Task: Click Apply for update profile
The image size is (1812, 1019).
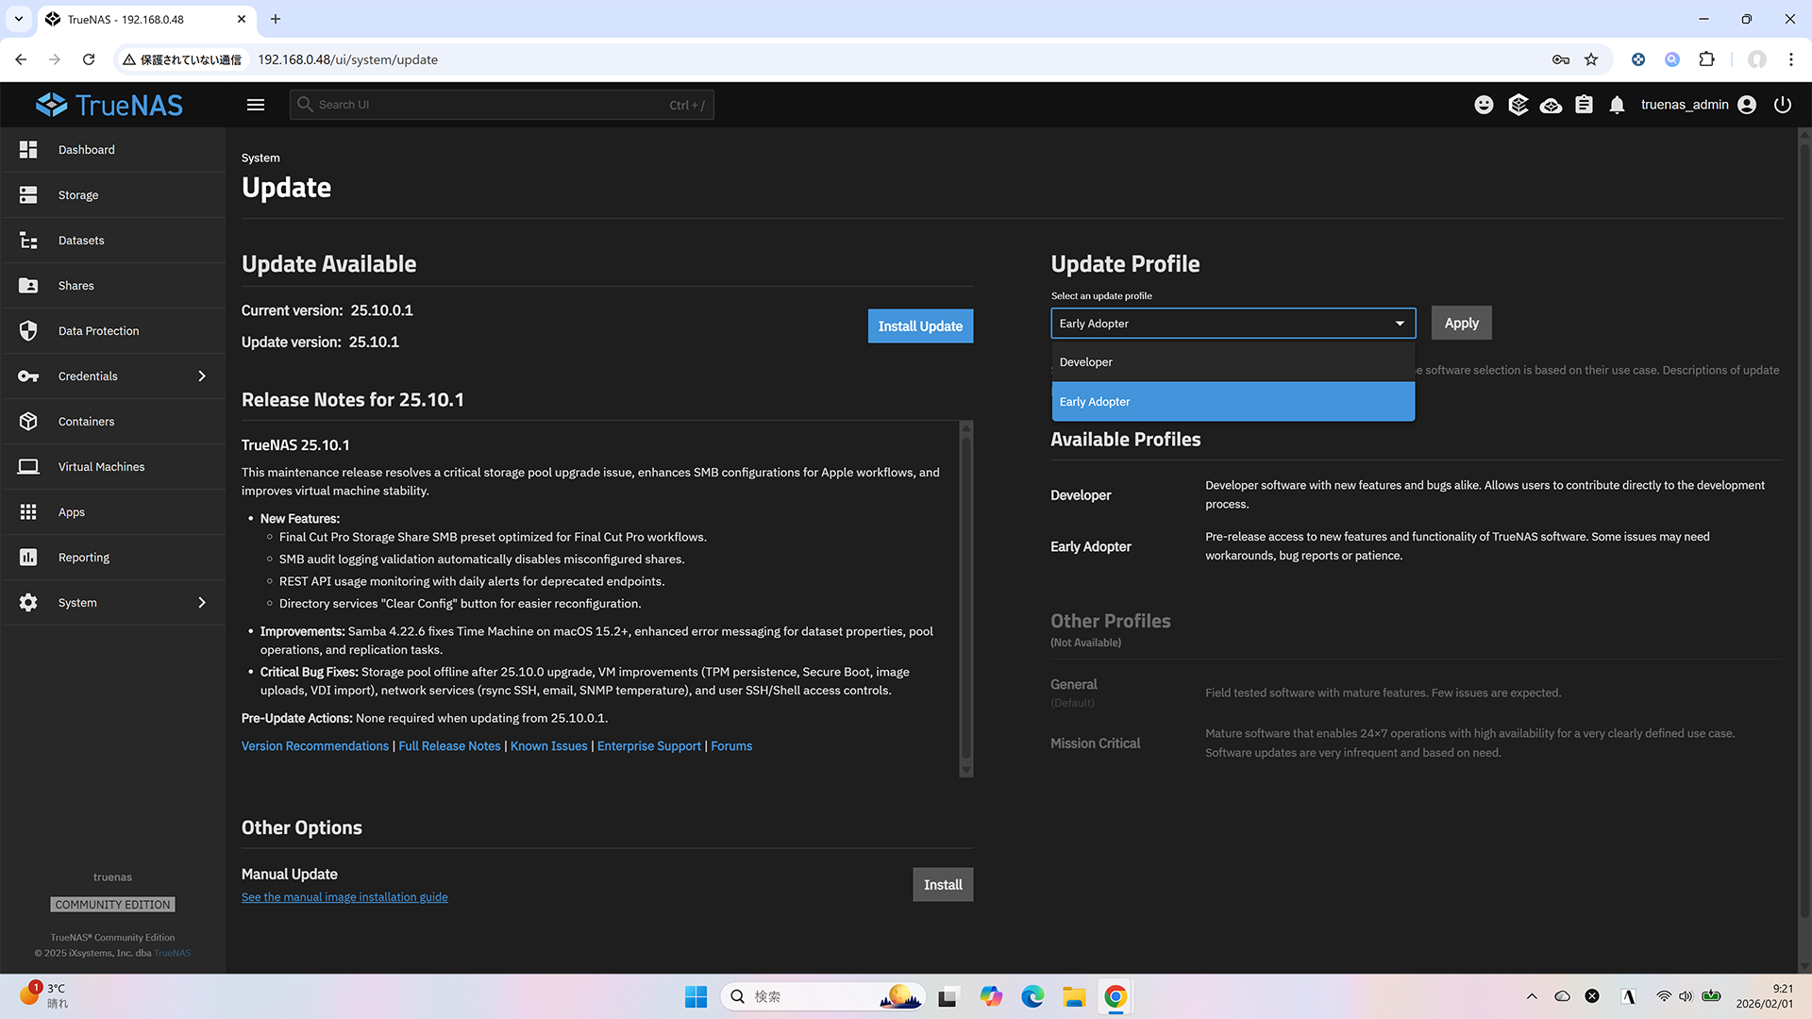Action: click(x=1461, y=323)
